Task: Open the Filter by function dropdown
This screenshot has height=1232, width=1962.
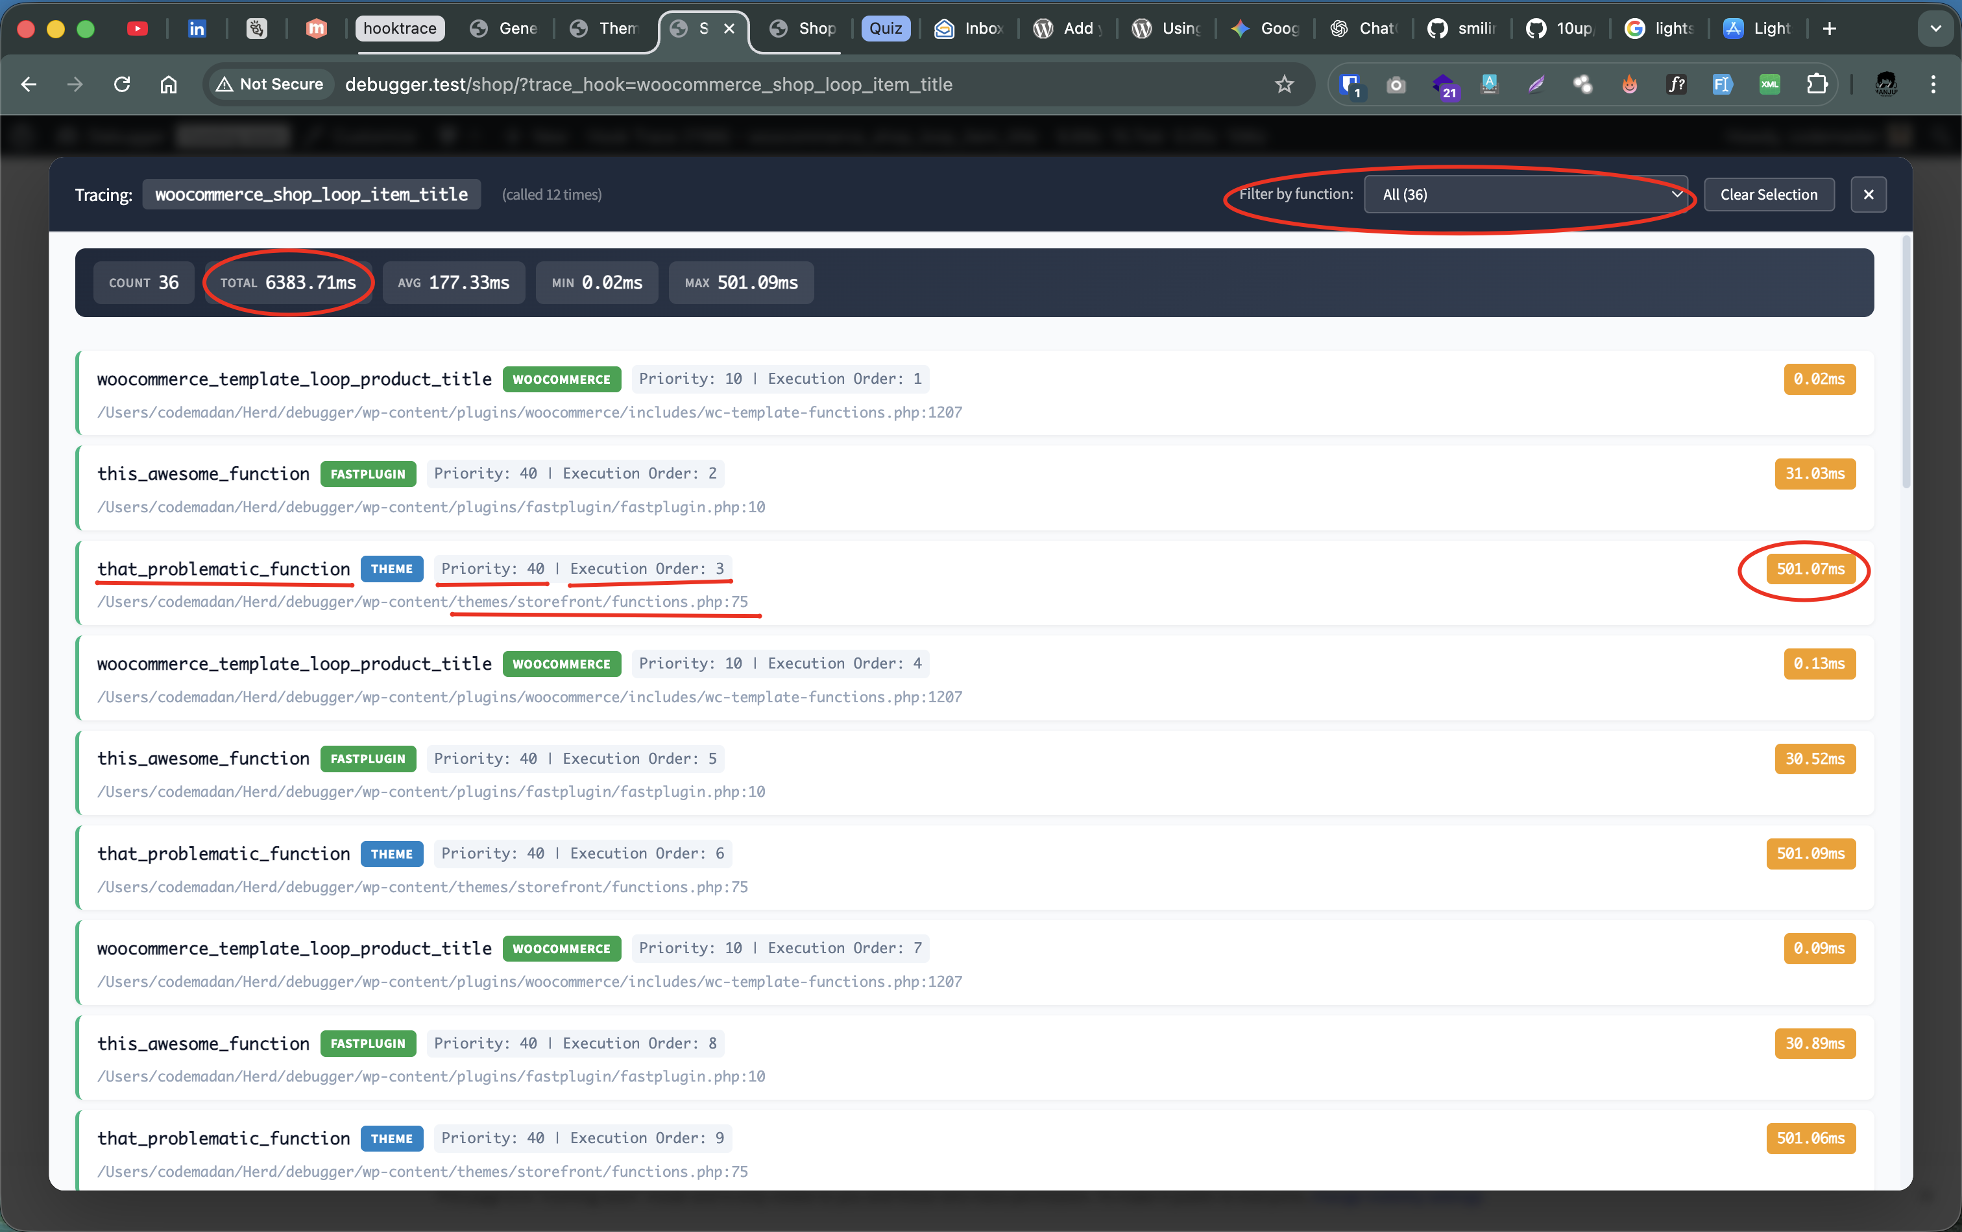Action: [x=1525, y=195]
